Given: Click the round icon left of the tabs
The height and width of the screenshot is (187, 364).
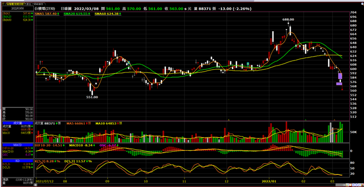Looking at the screenshot, I should [x=4, y=4].
